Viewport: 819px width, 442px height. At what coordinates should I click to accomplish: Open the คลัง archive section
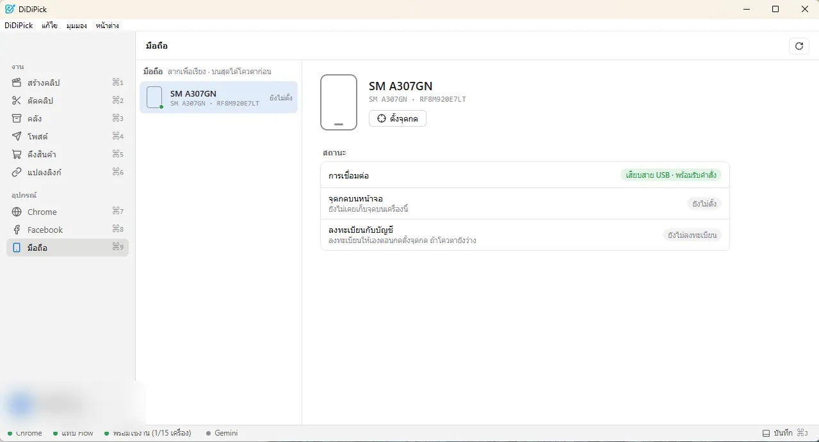point(67,118)
